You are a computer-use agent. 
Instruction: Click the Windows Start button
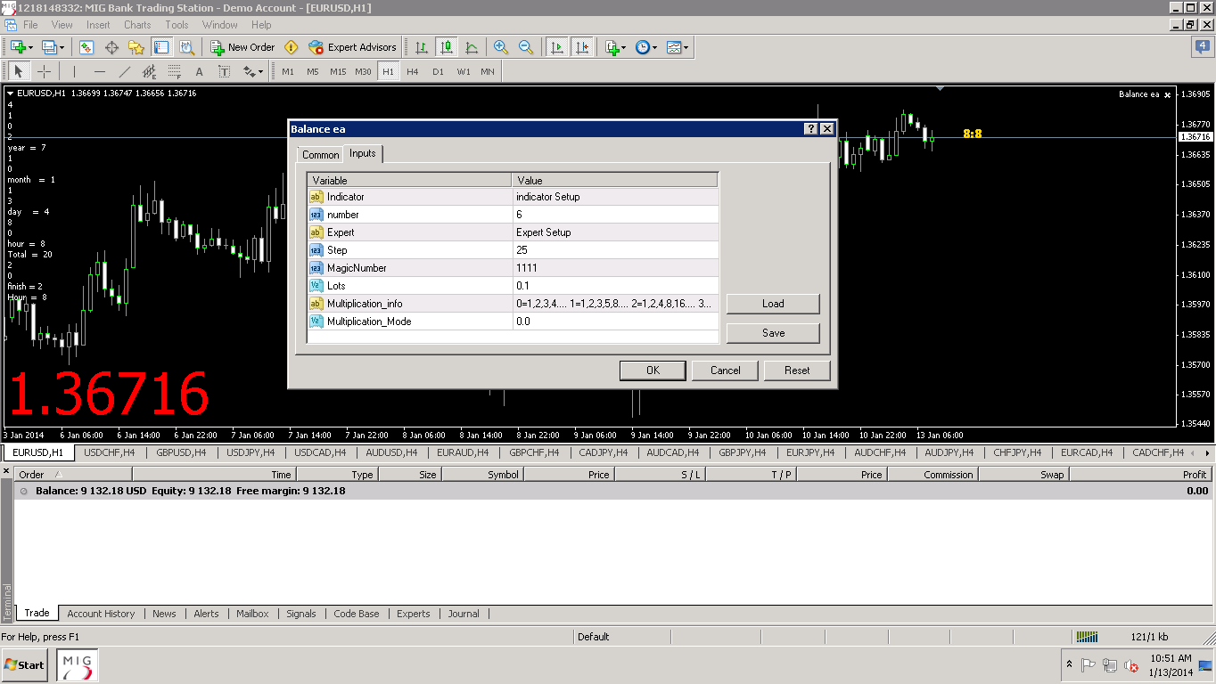coord(25,665)
